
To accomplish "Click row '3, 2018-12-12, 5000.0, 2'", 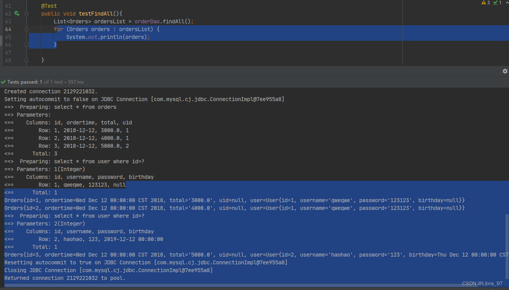I will tap(67, 146).
